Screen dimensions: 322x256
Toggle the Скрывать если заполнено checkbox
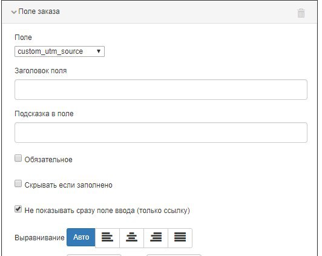(18, 183)
